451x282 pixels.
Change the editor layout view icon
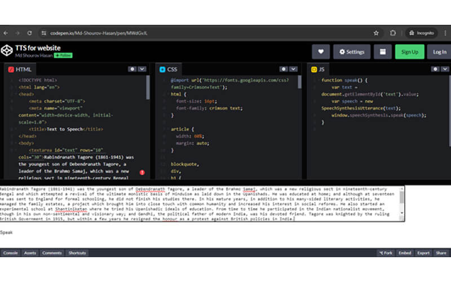(383, 52)
